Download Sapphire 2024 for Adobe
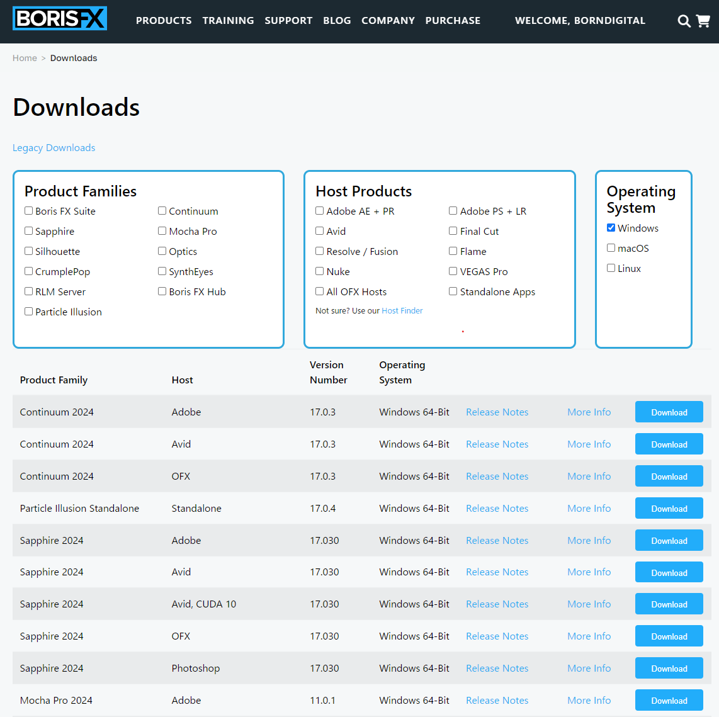The width and height of the screenshot is (719, 717). tap(669, 540)
